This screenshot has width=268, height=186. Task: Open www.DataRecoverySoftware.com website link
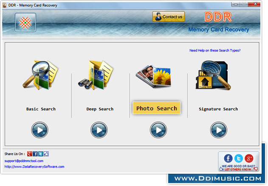34,167
